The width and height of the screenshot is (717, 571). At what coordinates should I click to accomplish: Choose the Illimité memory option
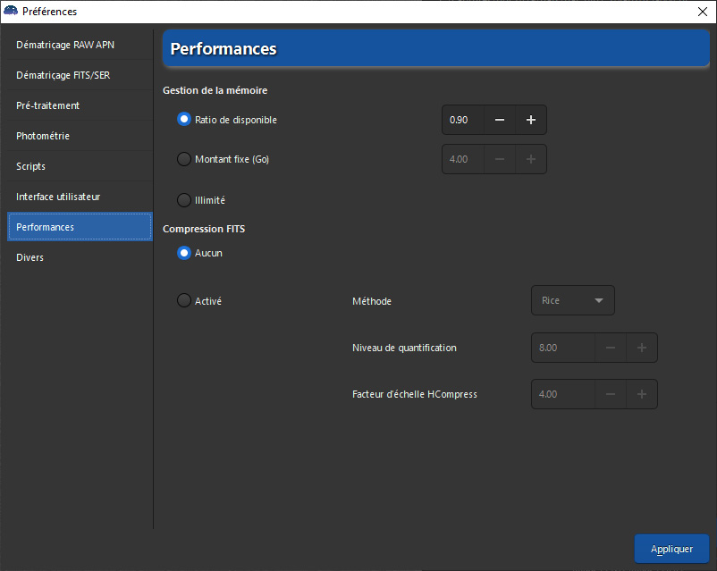tap(184, 200)
